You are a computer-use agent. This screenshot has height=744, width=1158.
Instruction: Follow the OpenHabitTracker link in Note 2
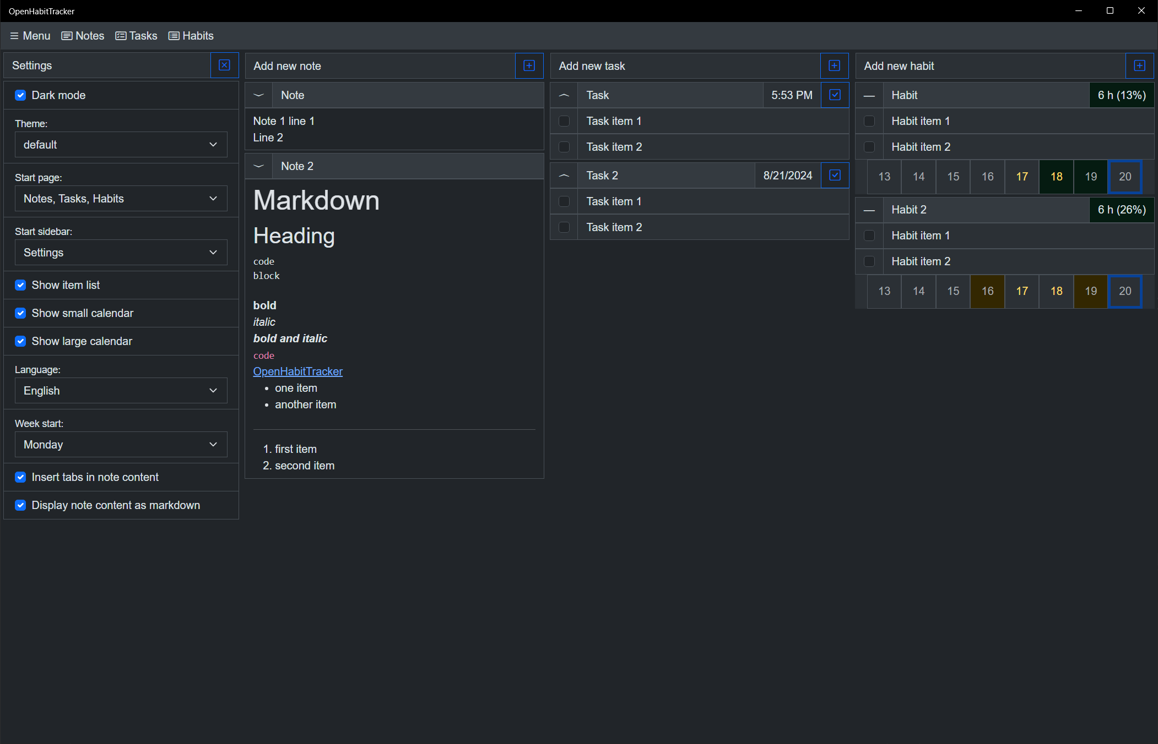pos(297,371)
